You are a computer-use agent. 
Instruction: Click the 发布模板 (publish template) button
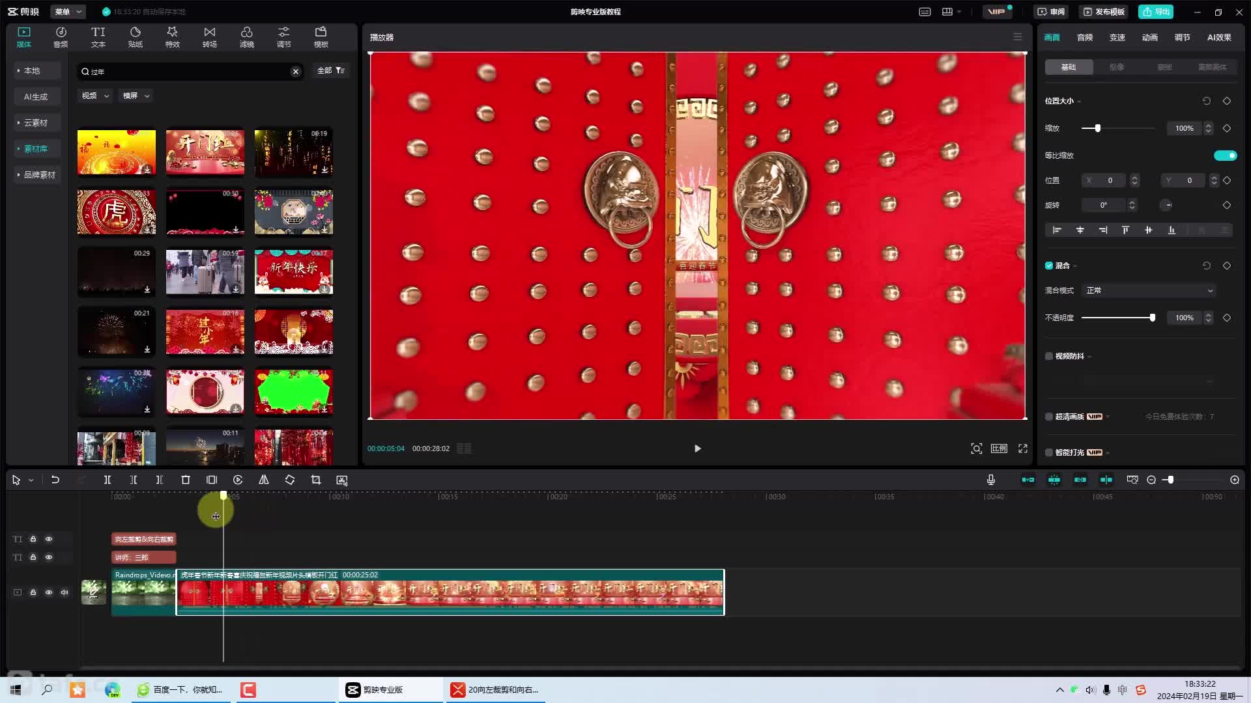(x=1104, y=12)
